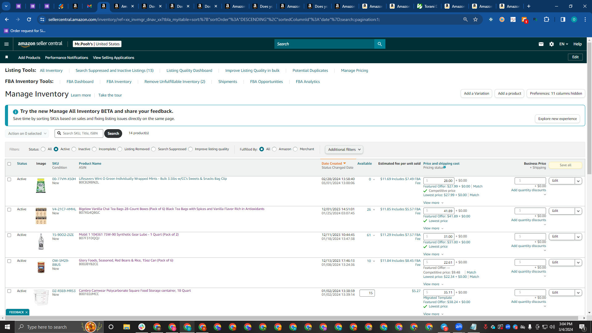
Task: Open Preferences: 11 columns hidden
Action: pos(556,93)
